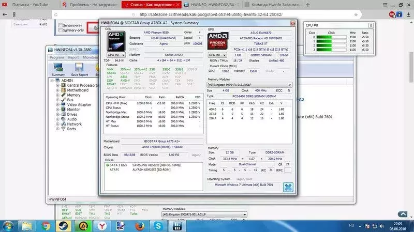Expand the Drives tree node
Image resolution: width=414 pixels, height=232 pixels.
click(57, 114)
